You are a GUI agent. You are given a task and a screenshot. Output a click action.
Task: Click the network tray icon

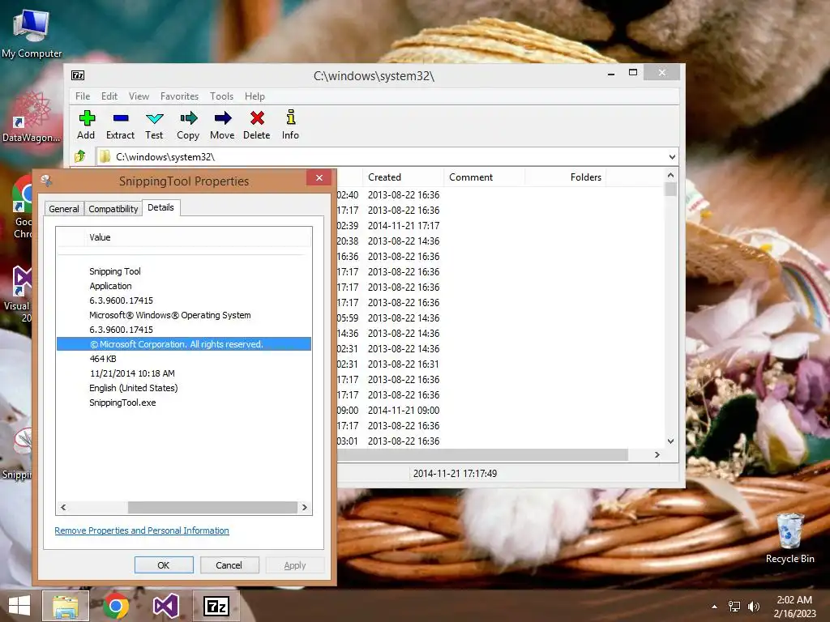click(734, 606)
